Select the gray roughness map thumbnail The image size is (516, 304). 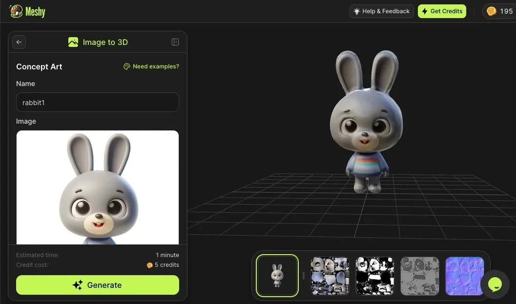click(419, 276)
